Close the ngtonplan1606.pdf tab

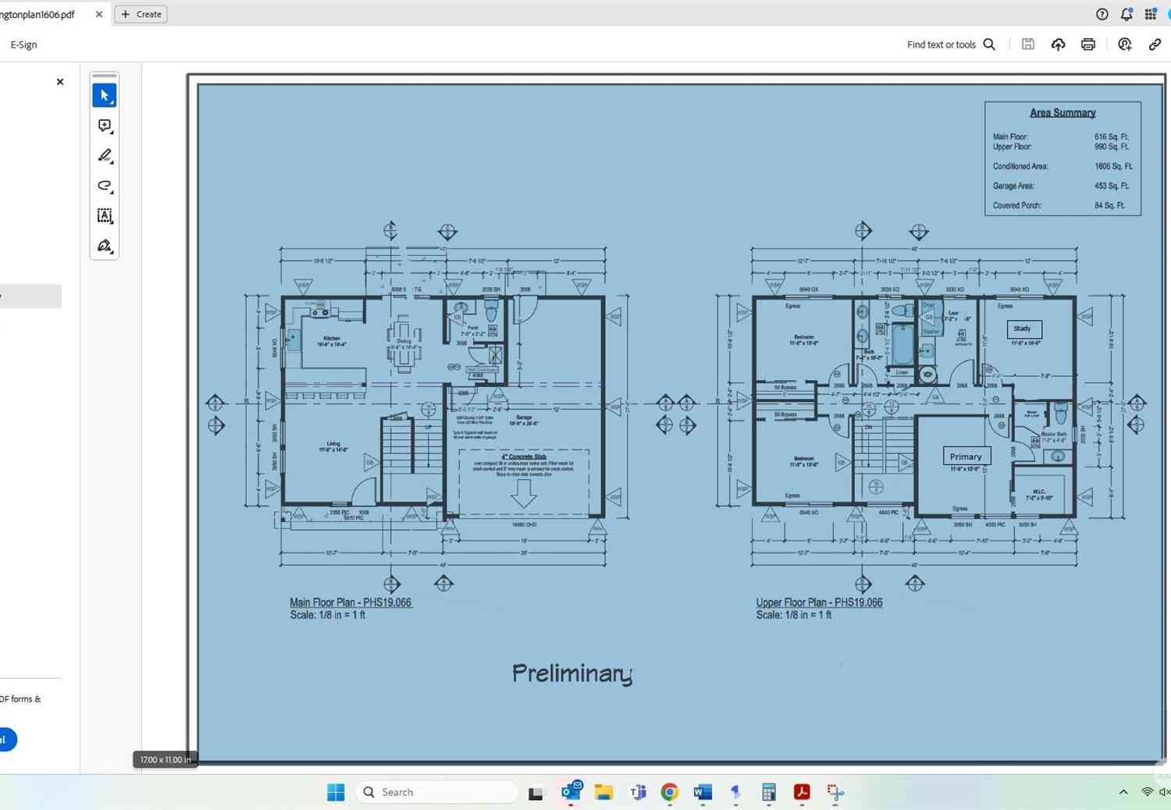click(x=99, y=14)
